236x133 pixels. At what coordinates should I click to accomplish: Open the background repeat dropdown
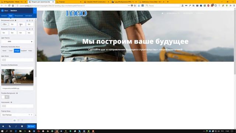click(x=17, y=115)
